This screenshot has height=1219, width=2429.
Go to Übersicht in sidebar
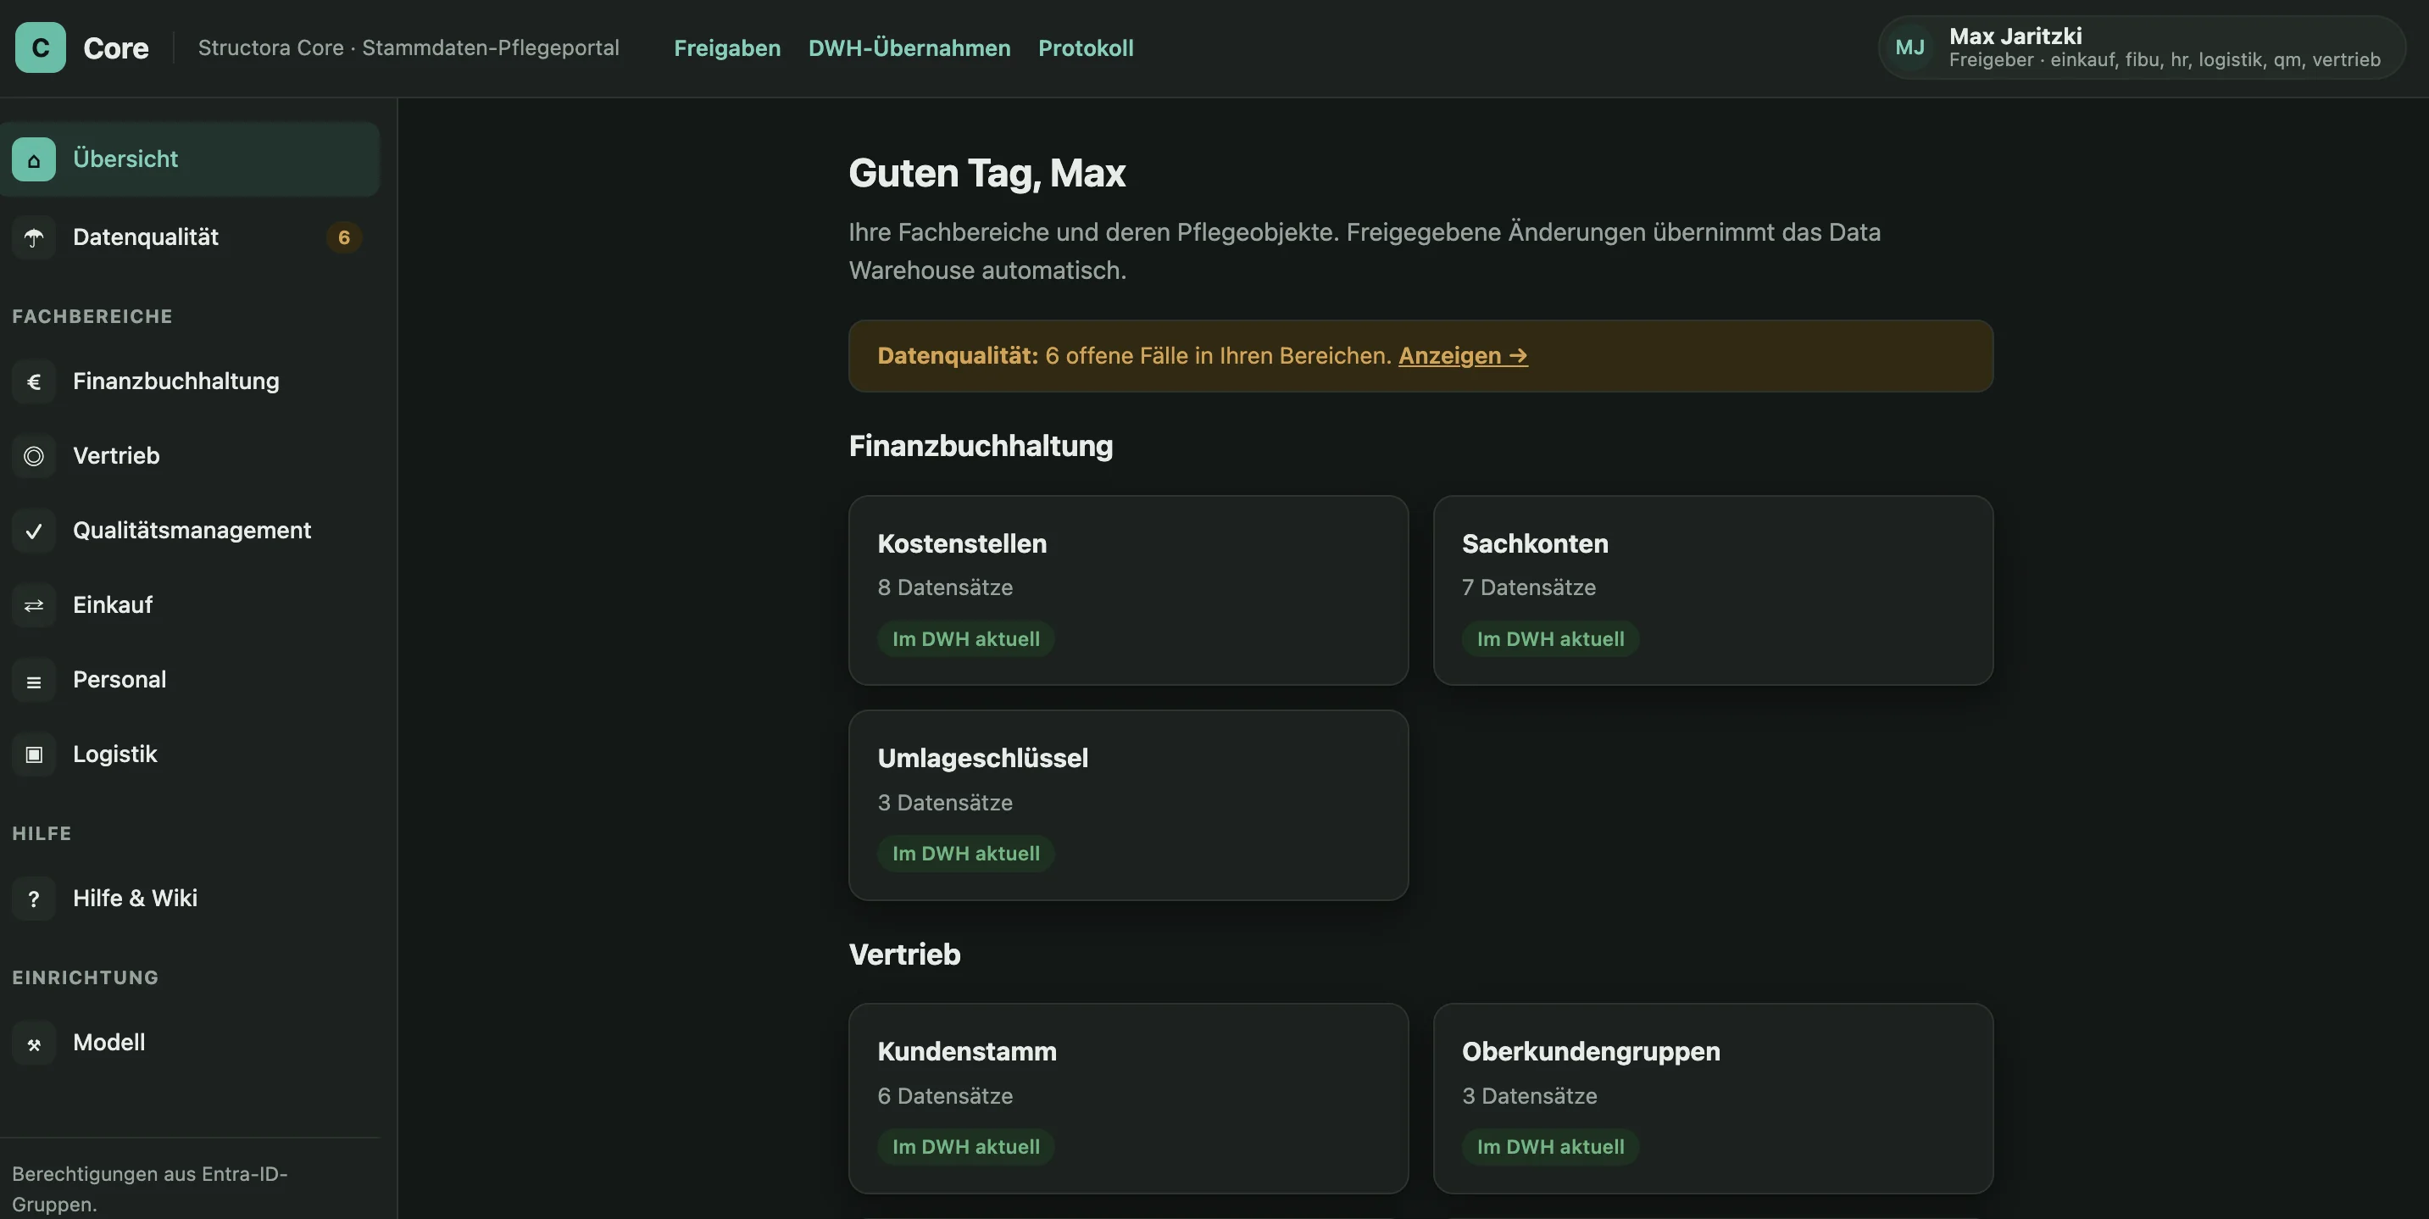coord(190,159)
